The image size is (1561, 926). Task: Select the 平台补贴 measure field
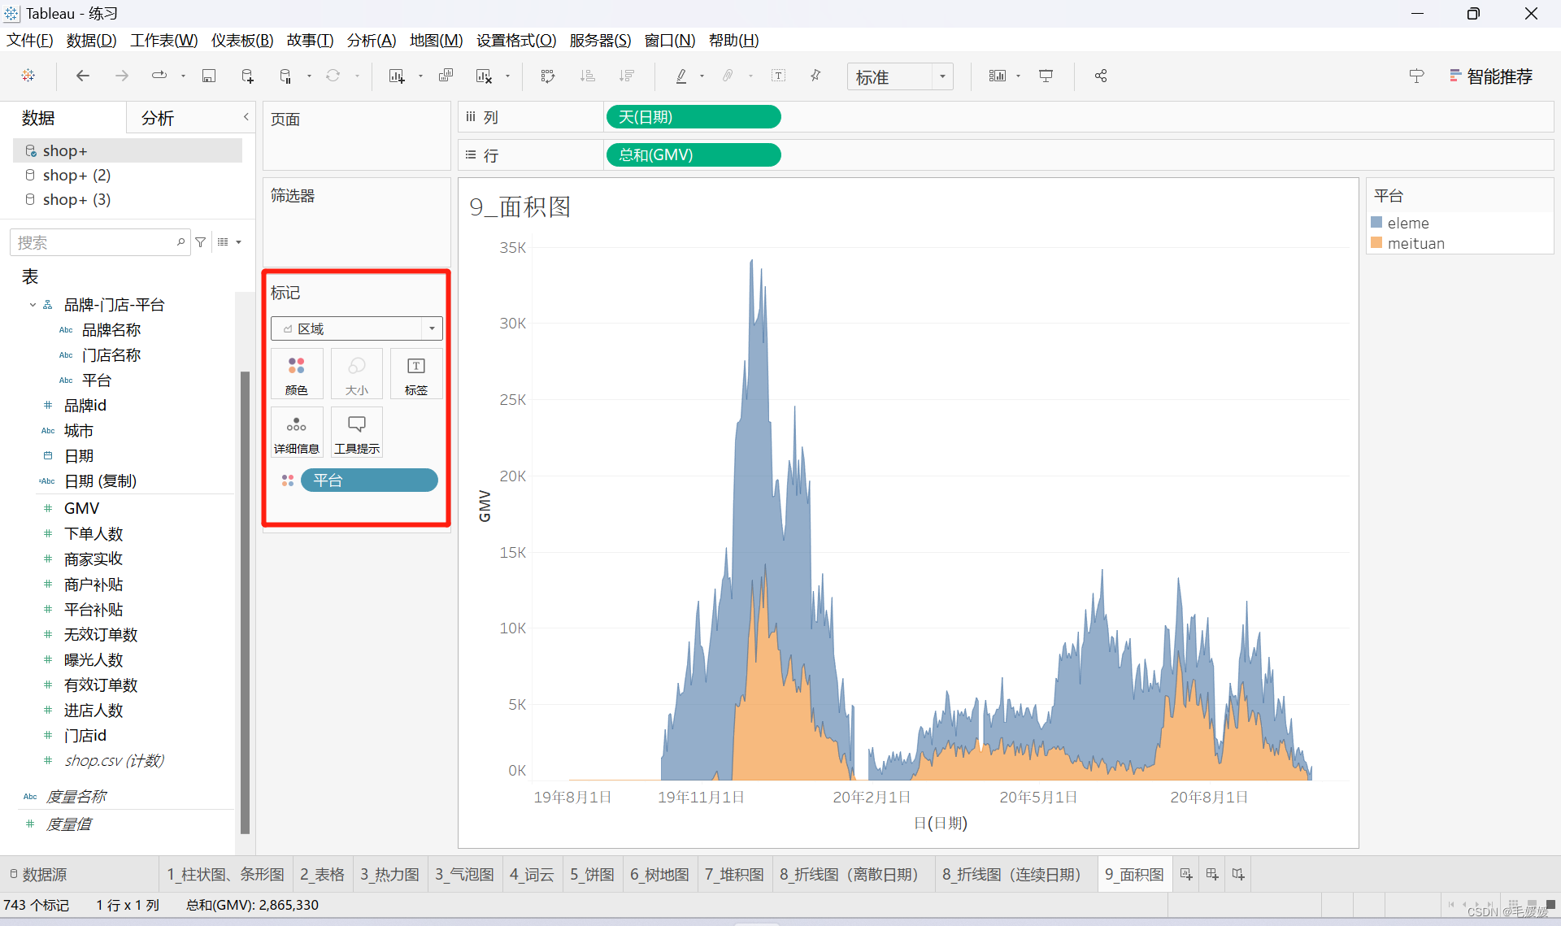(94, 610)
